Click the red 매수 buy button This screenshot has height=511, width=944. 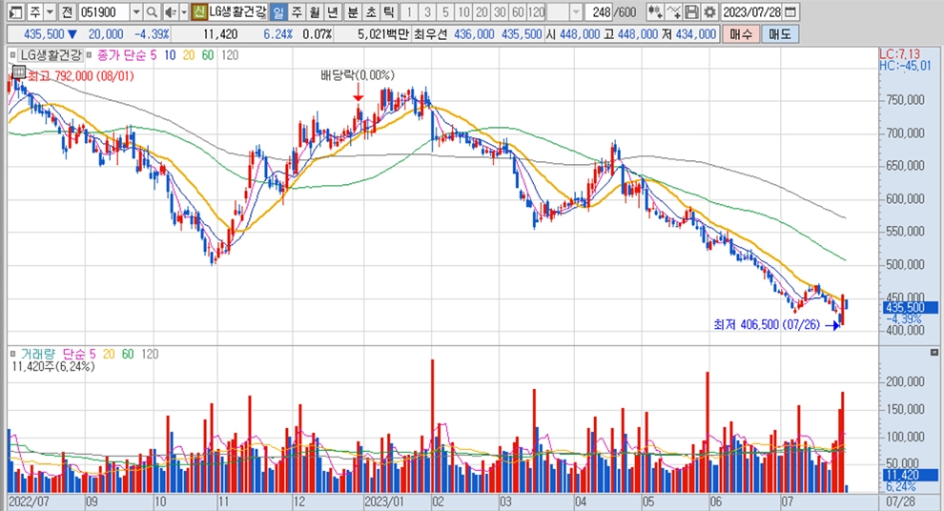coord(740,34)
